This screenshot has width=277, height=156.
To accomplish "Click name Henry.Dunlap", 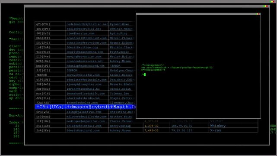I will pyautogui.click(x=120, y=126).
